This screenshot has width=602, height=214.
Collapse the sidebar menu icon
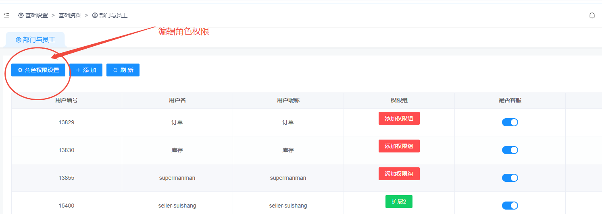point(6,15)
